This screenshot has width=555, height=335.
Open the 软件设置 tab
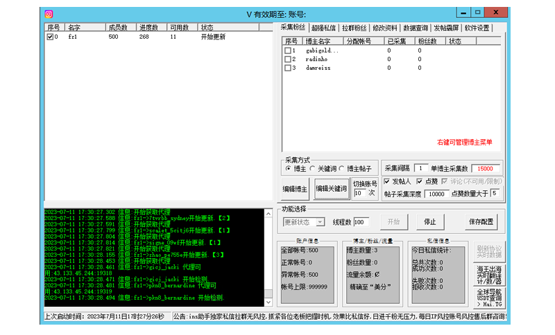tap(477, 28)
